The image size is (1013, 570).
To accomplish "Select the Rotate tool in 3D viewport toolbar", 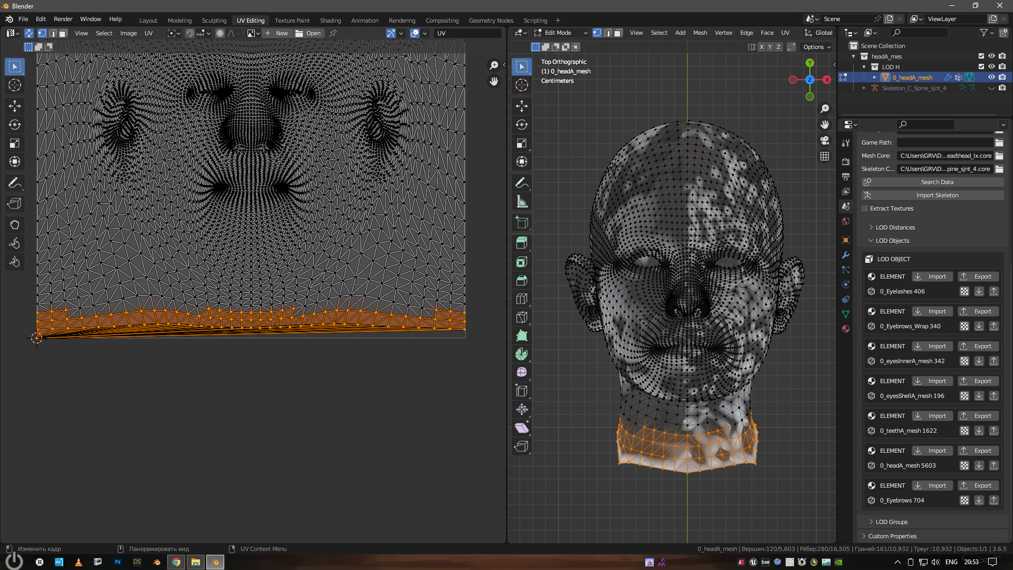I will pyautogui.click(x=522, y=125).
